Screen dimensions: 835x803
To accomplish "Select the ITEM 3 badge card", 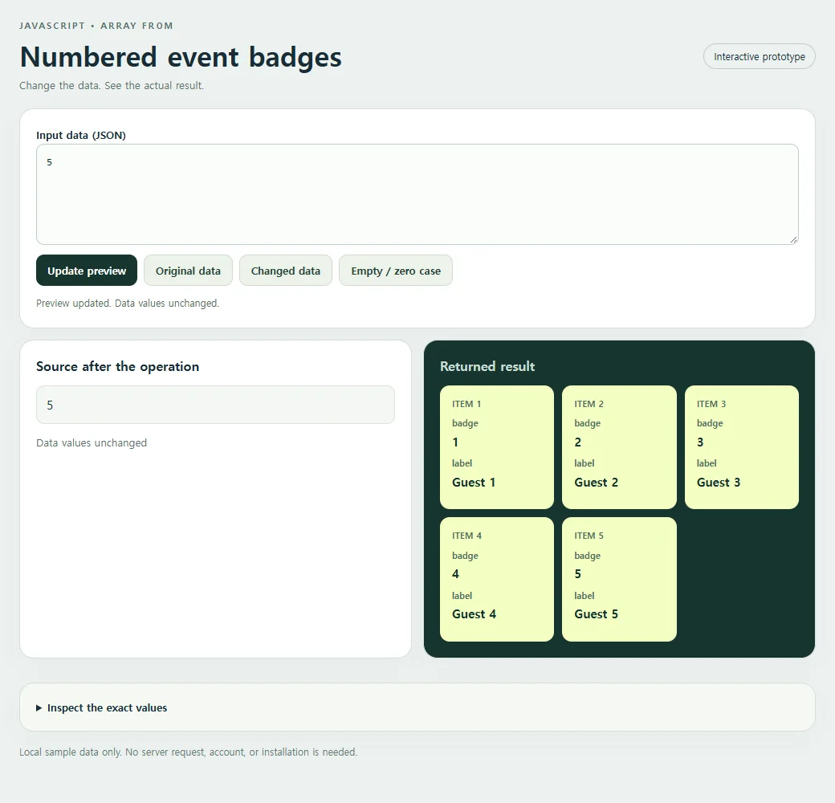I will [741, 447].
